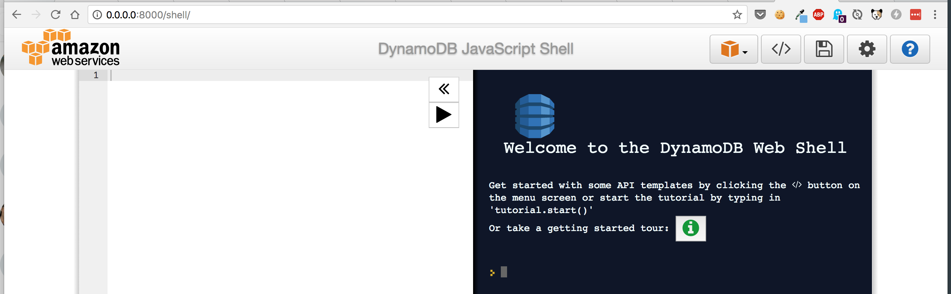Click the blue DynamoDB database logo
The image size is (951, 294).
point(534,116)
